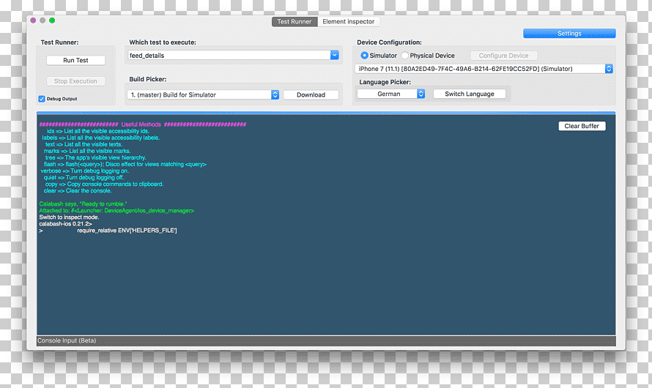Focus the Console Input (Beta) field
652x388 pixels.
pyautogui.click(x=326, y=340)
